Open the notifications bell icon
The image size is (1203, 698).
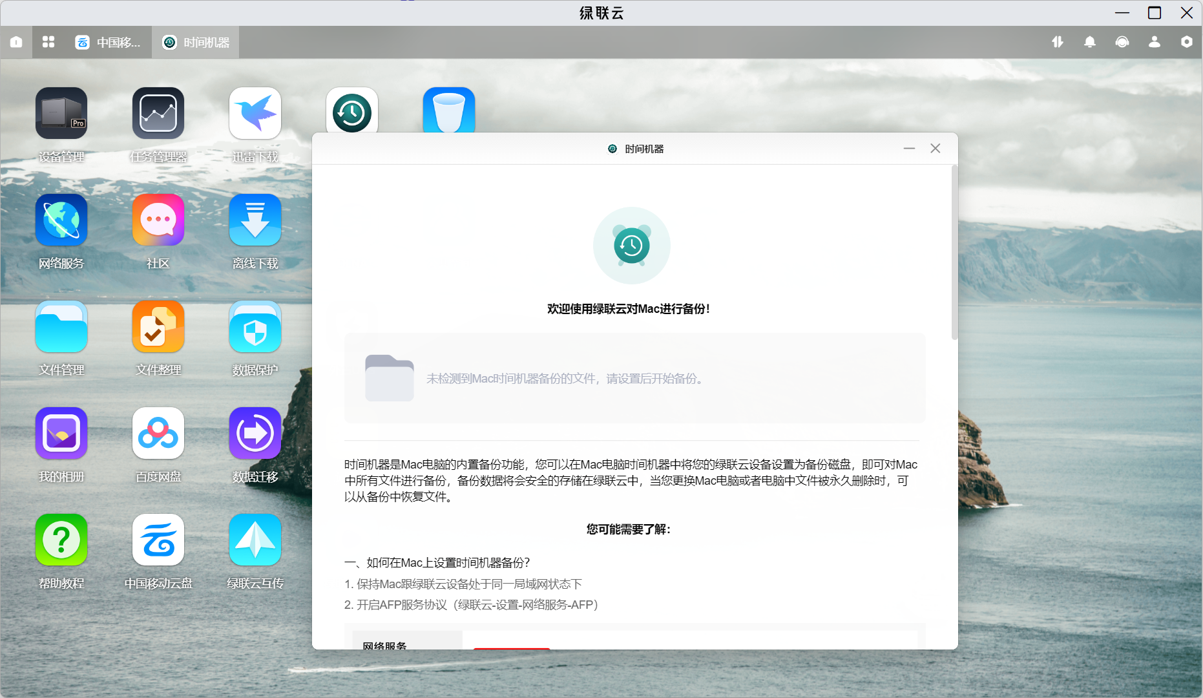1090,43
